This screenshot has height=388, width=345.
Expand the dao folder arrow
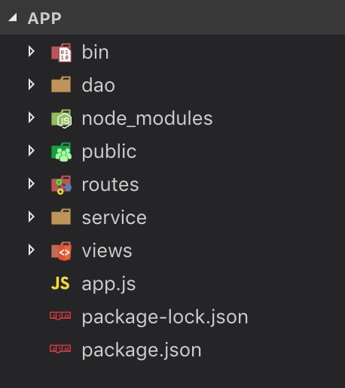point(32,84)
